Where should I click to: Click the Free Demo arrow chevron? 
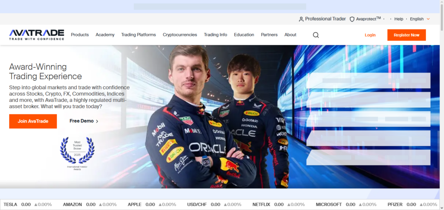click(97, 121)
